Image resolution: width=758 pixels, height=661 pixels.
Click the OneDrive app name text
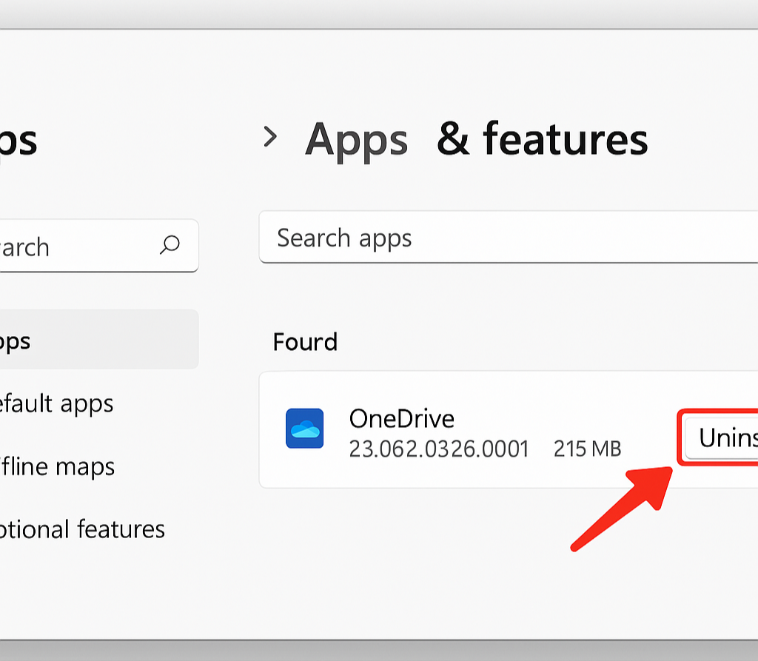click(x=402, y=419)
